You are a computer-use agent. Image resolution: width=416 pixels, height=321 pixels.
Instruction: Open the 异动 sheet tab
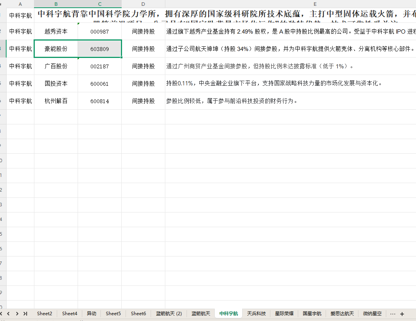point(92,314)
